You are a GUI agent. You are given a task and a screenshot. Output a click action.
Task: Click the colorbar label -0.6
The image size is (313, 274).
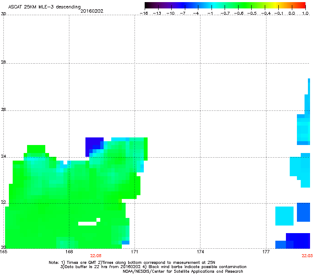click(239, 13)
